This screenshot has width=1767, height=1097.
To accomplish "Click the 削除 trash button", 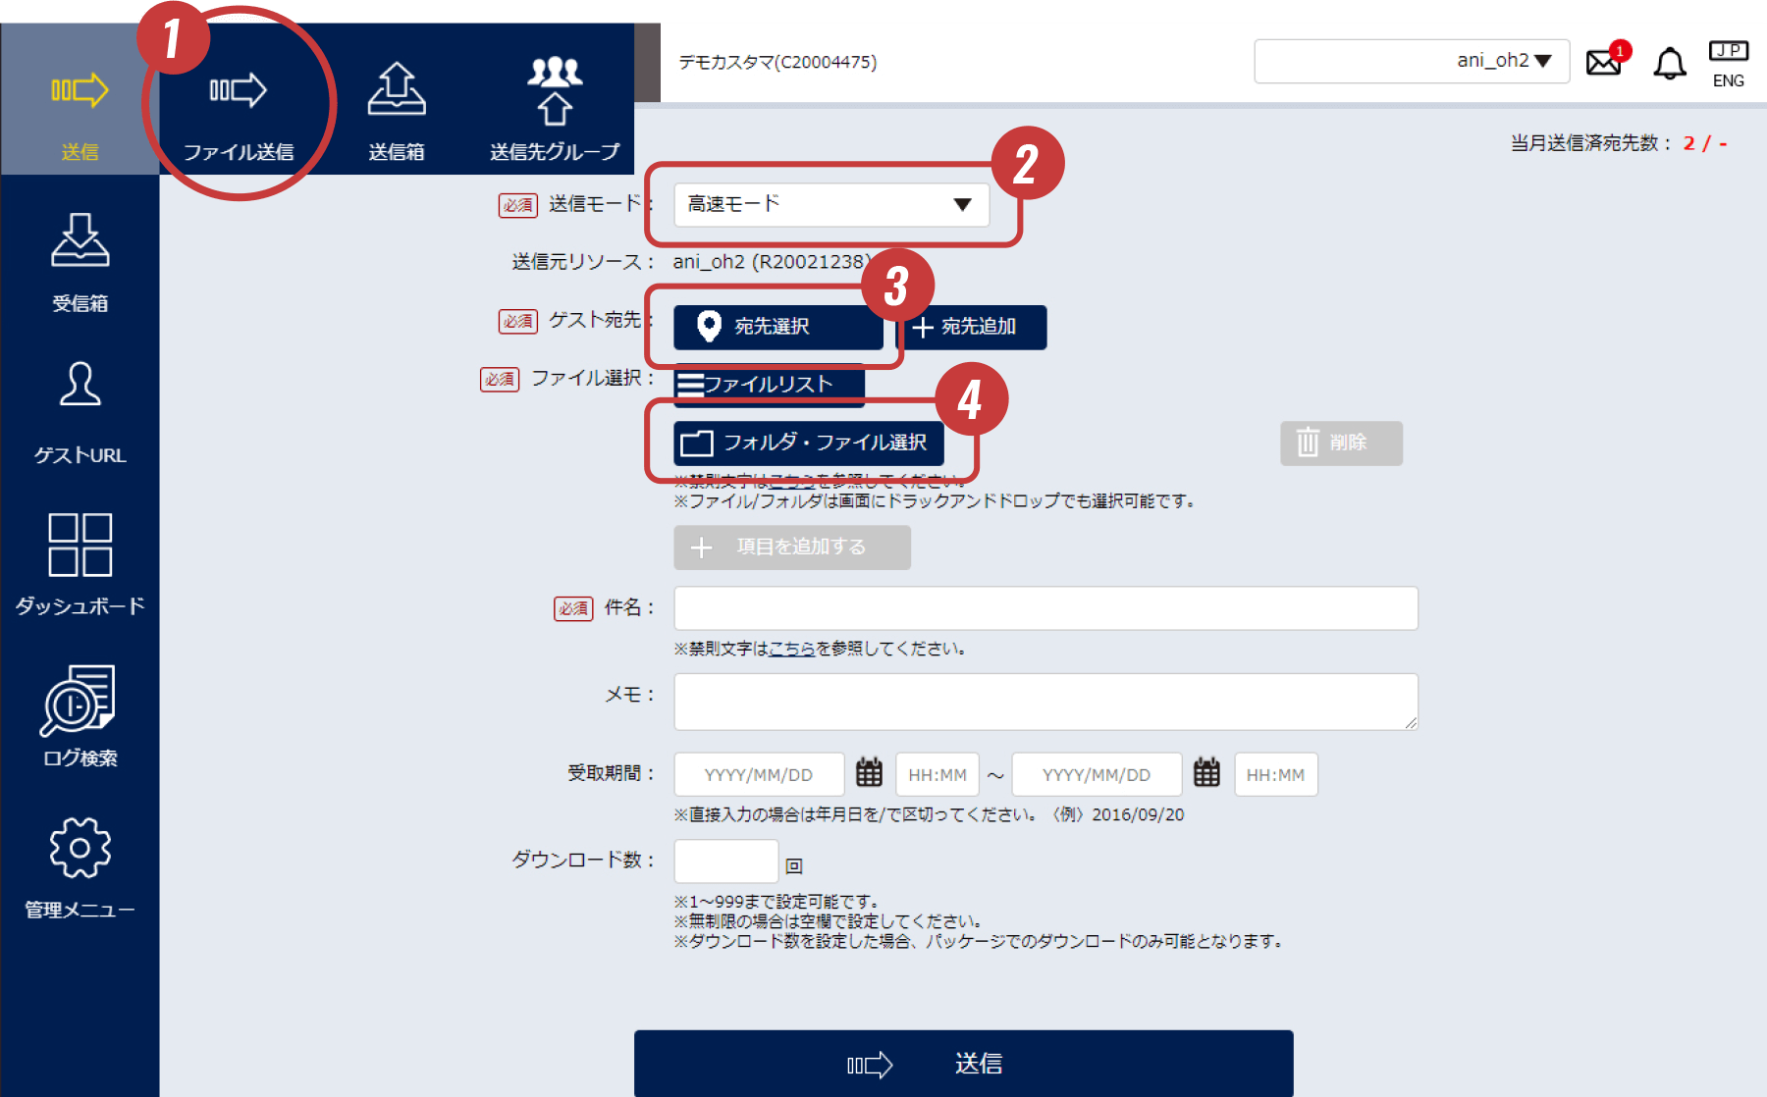I will [x=1341, y=443].
